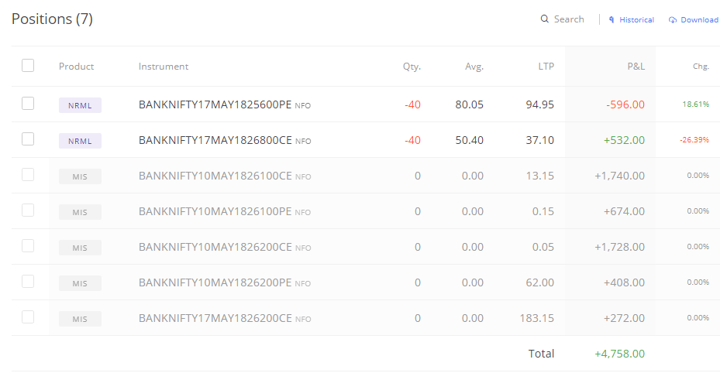Image resolution: width=727 pixels, height=373 pixels.
Task: Sort positions by the P&L header
Action: coord(636,67)
